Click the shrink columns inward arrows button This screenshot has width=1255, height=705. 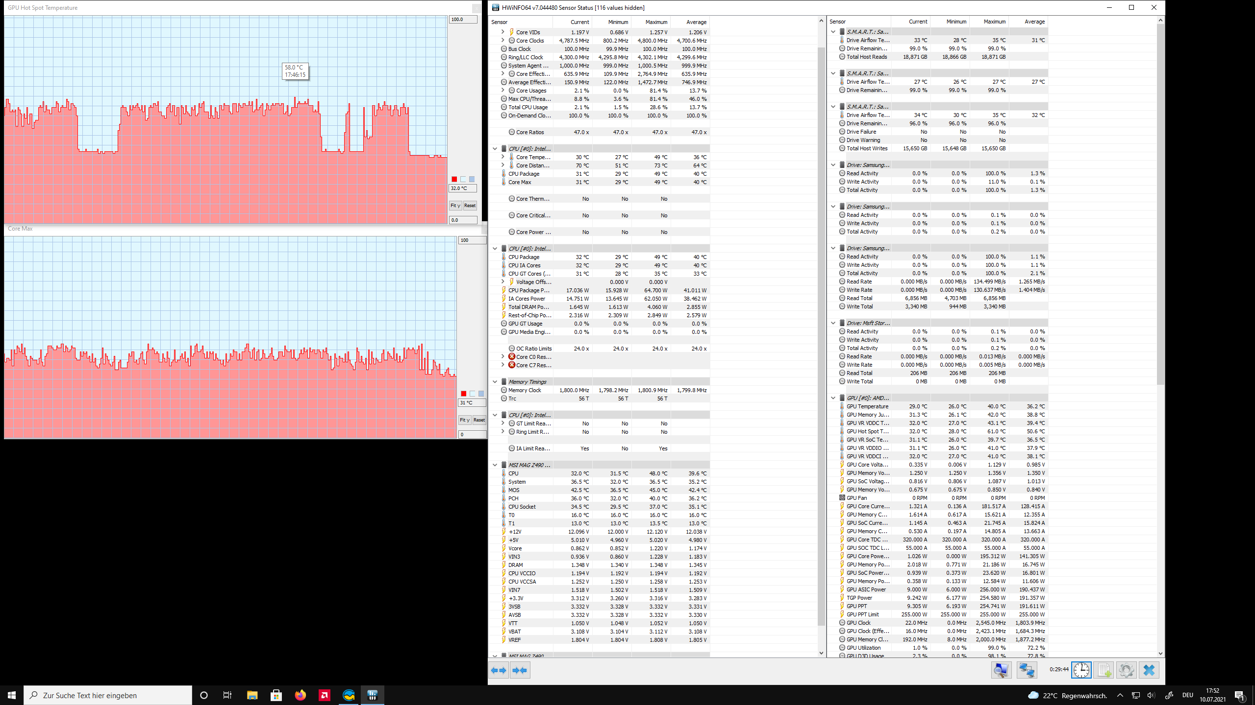(520, 670)
